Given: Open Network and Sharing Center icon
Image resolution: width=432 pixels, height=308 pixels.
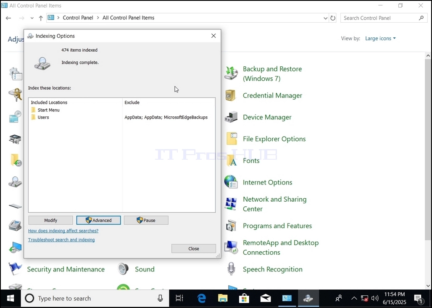Looking at the screenshot, I should tap(231, 204).
